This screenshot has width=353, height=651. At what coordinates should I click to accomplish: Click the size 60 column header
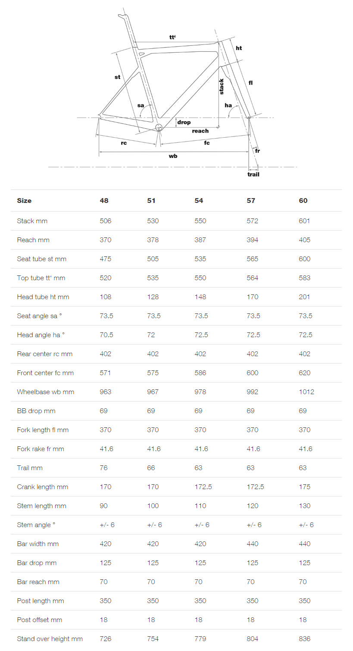point(303,201)
